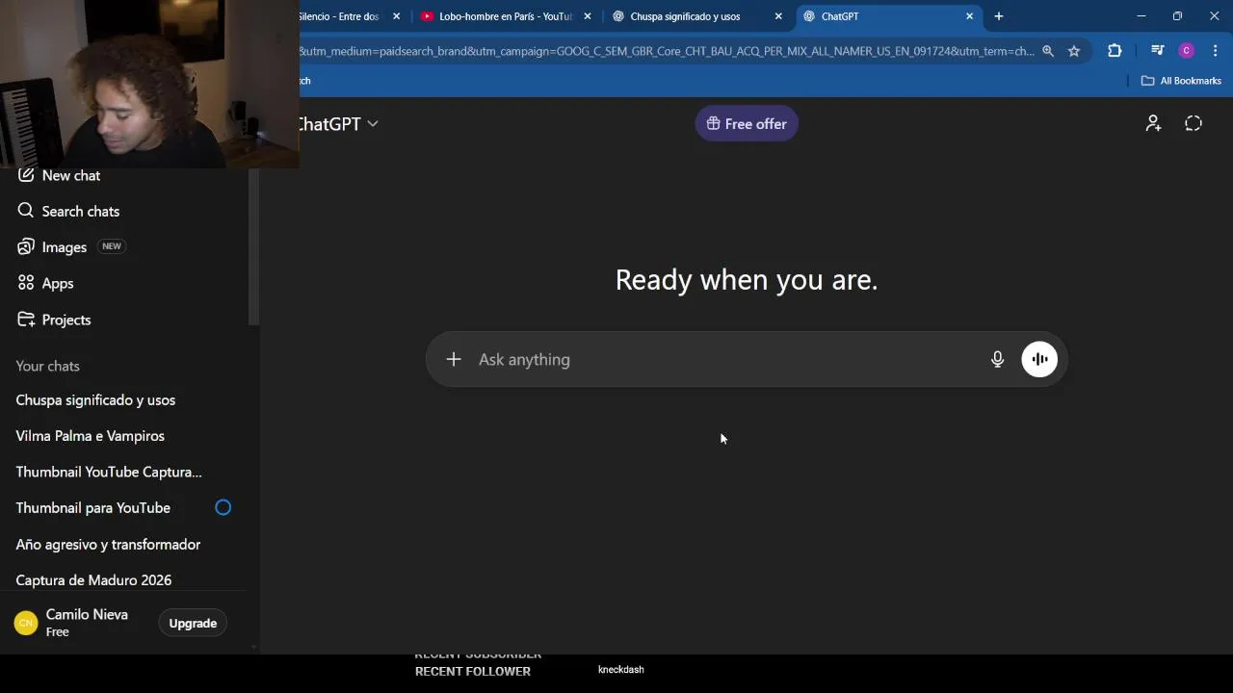The height and width of the screenshot is (693, 1233).
Task: Click the blue circle beside Thumbnail para YouTube
Action: (223, 507)
